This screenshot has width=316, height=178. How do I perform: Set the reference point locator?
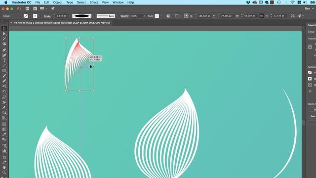pos(186,16)
